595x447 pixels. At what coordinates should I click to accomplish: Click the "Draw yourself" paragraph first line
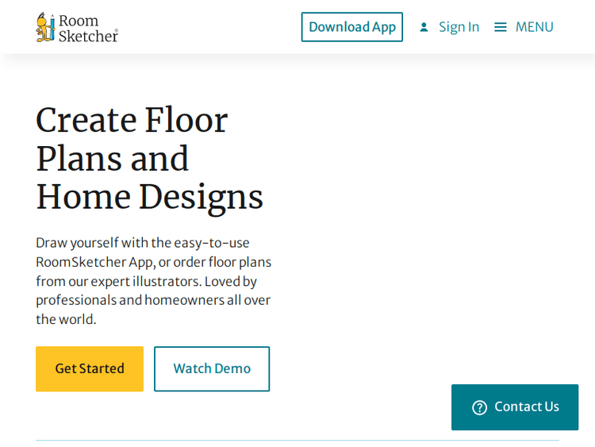click(143, 243)
